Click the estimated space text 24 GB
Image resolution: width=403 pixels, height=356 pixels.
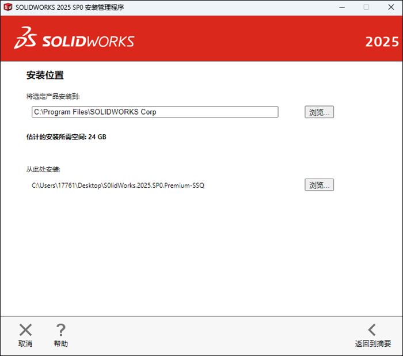(x=66, y=137)
